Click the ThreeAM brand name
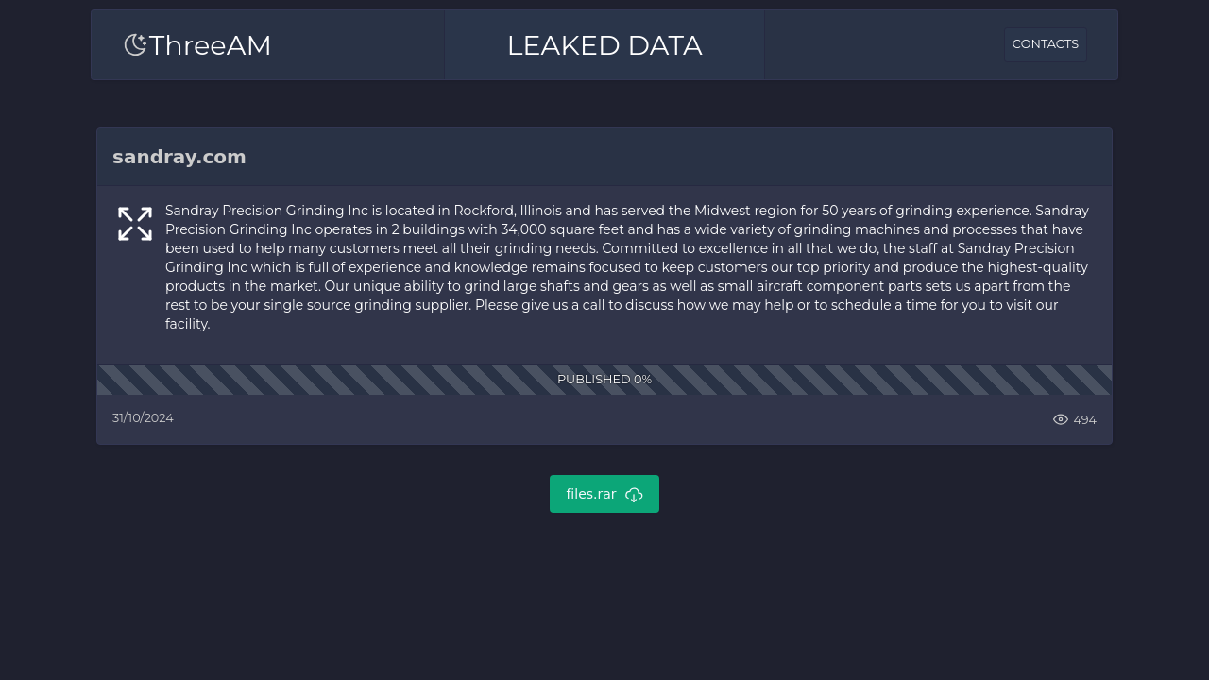The image size is (1209, 680). (x=210, y=45)
